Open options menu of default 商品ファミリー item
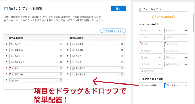Screen dimensions: 195x104 [186, 37]
